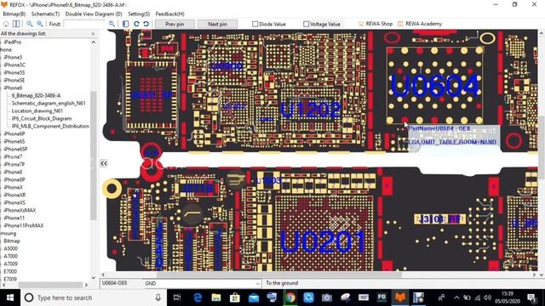Select iPhoneX in the drawings list
Screen dimensions: 545x306
[x=14, y=187]
